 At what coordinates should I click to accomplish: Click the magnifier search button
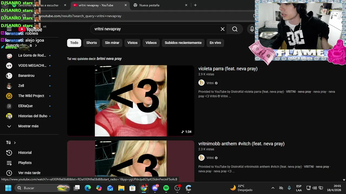(x=235, y=29)
